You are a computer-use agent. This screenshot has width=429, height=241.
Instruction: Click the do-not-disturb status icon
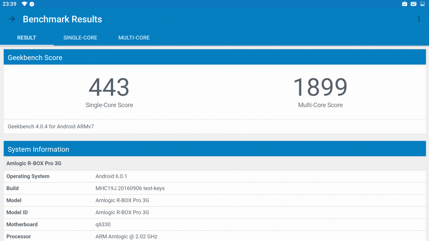32,4
